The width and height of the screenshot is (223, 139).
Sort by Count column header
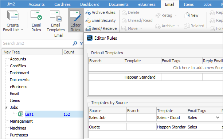point(73,52)
